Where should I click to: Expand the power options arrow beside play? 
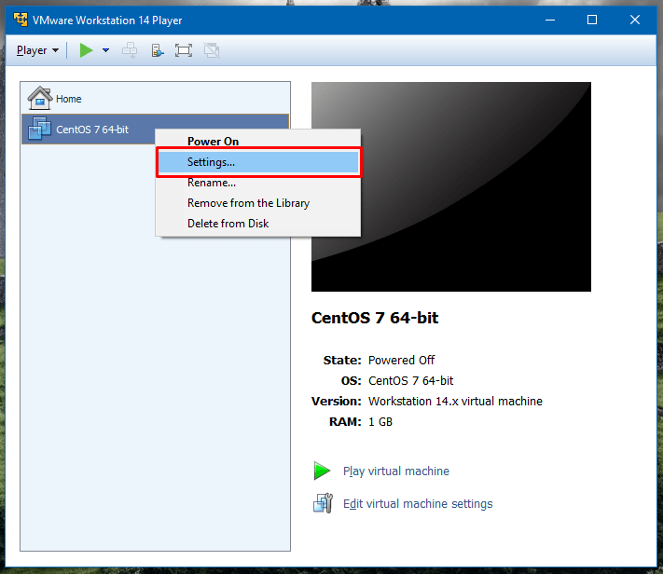click(105, 50)
